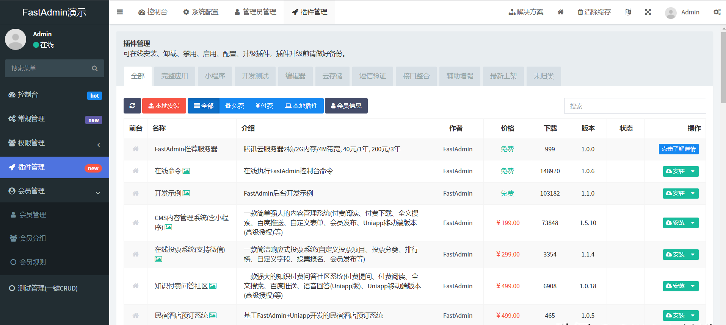Open home icon for 在线投票系统 row
726x325 pixels.
point(135,254)
